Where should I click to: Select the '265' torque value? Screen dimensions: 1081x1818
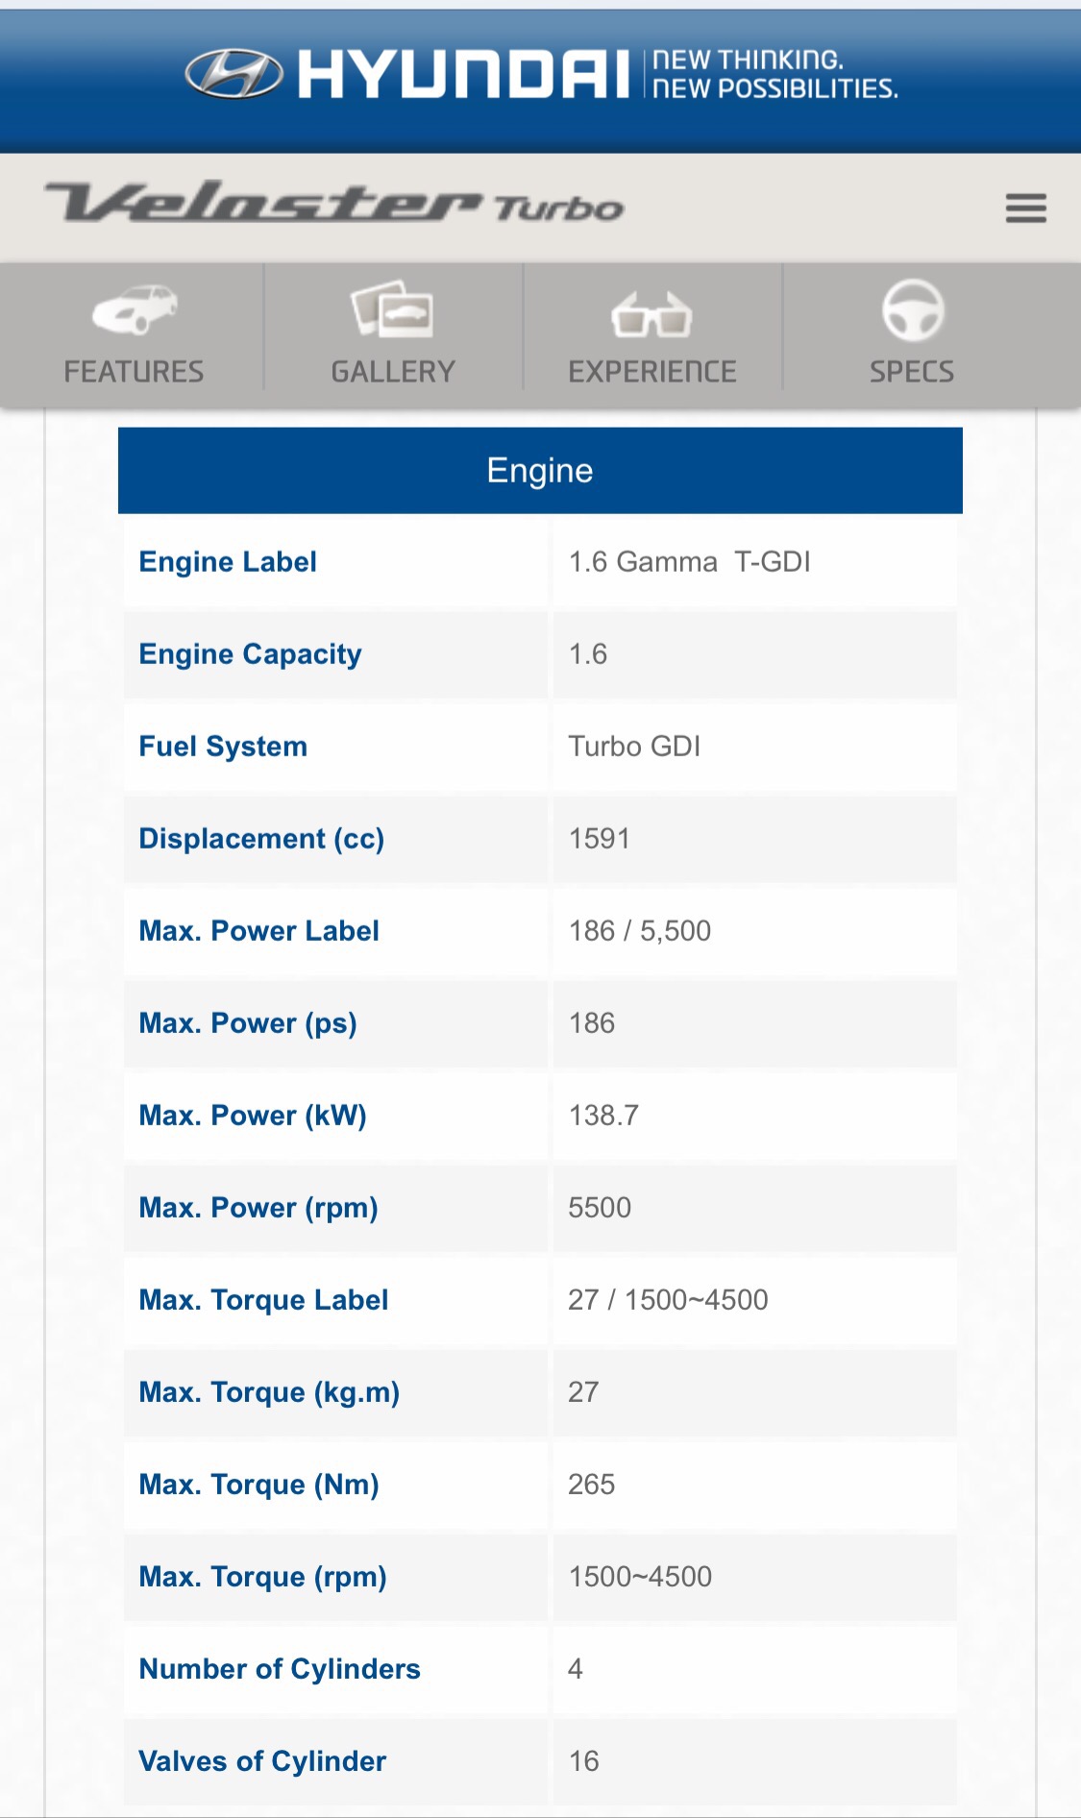[x=592, y=1485]
